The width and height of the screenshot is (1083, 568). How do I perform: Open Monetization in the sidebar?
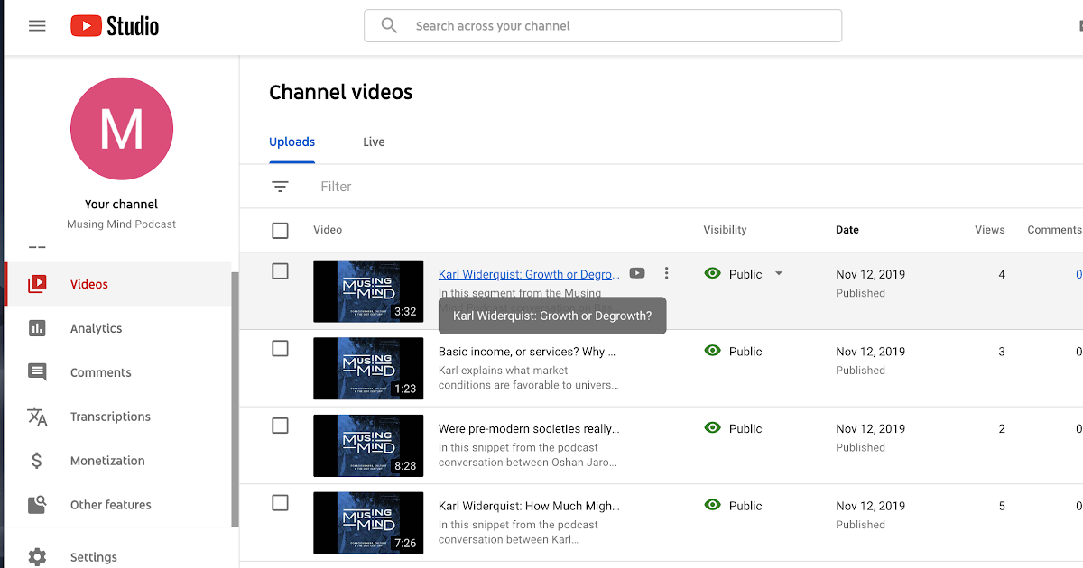coord(118,461)
